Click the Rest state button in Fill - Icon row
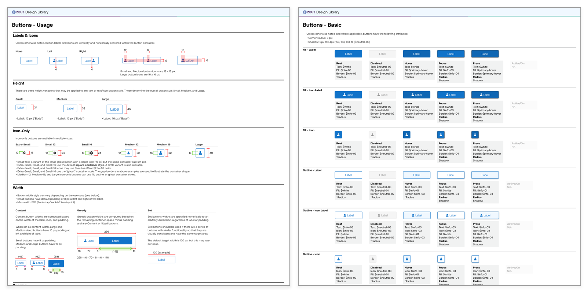Screen dimensions: 587x293 338,135
